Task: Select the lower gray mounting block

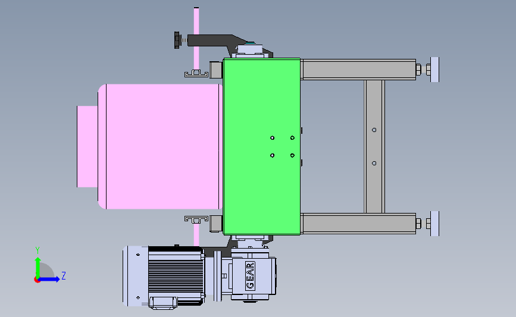Action: [216, 224]
